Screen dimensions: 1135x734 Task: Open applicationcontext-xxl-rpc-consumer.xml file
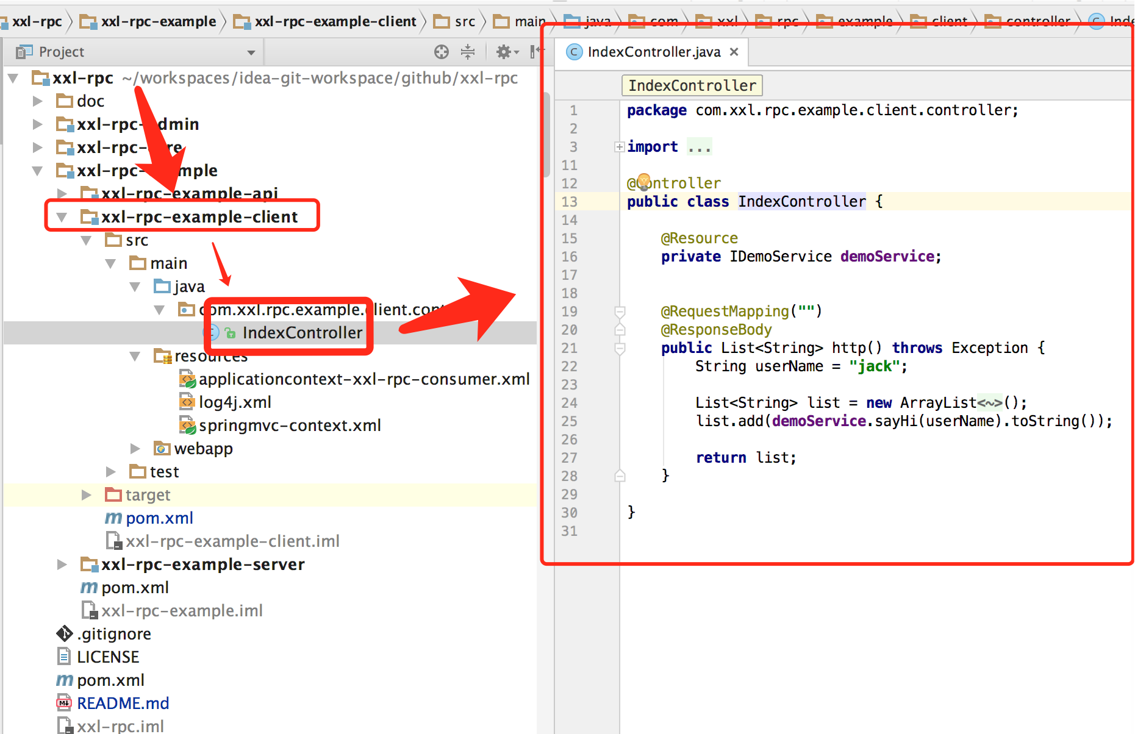click(x=363, y=379)
